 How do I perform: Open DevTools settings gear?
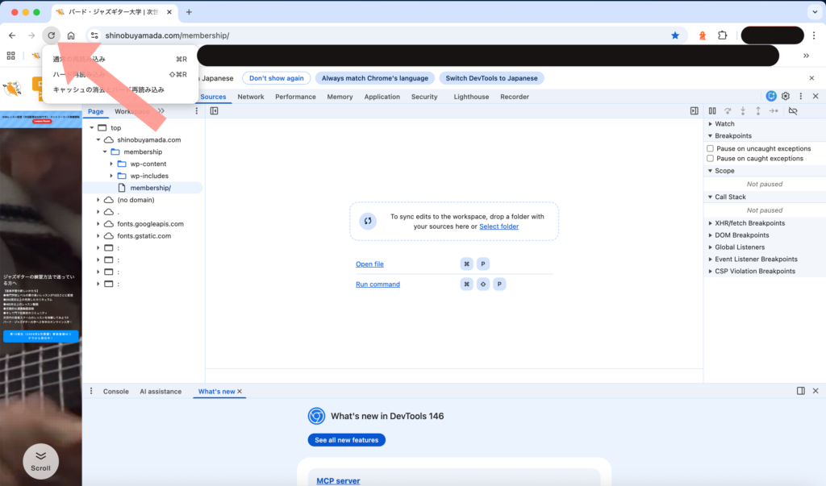786,96
